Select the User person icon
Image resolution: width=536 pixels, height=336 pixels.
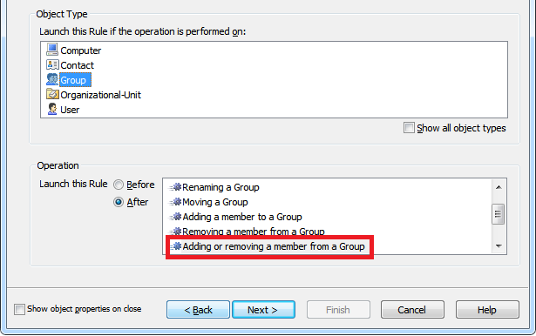coord(52,110)
